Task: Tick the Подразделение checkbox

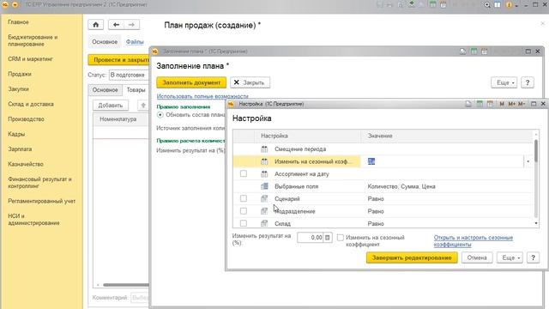Action: click(x=244, y=211)
